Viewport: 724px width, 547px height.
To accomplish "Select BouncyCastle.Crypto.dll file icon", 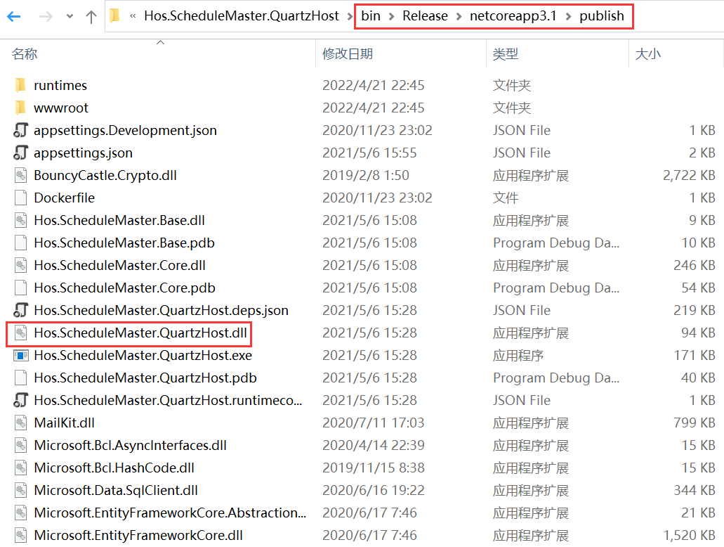I will [21, 175].
